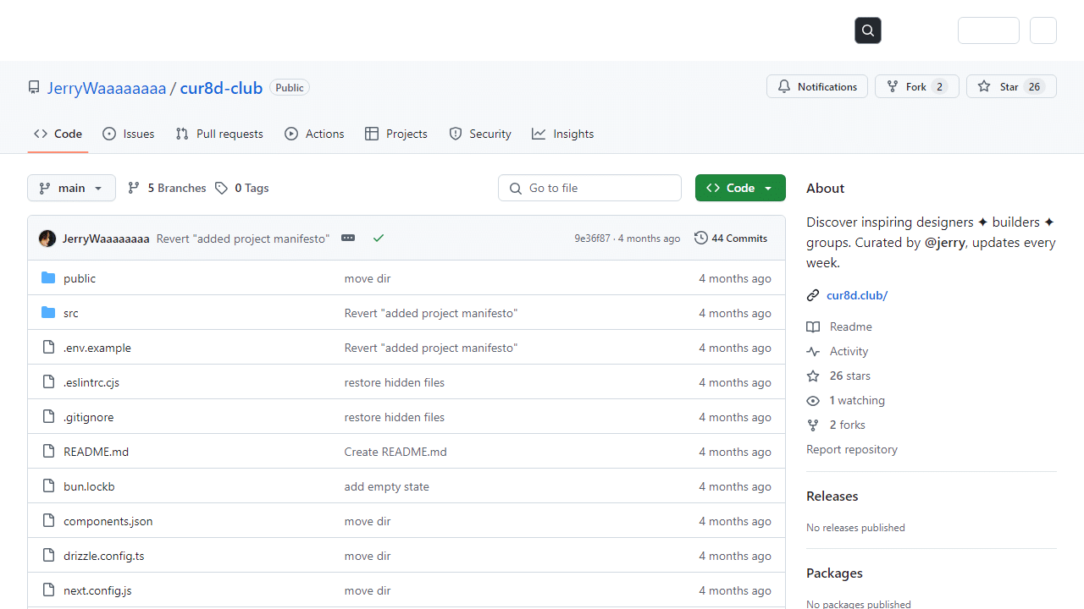Image resolution: width=1084 pixels, height=609 pixels.
Task: Open JerryWaaaaaaaa owner profile link
Action: [x=107, y=88]
